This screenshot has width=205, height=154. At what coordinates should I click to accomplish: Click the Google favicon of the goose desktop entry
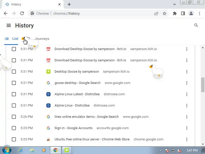48,83
